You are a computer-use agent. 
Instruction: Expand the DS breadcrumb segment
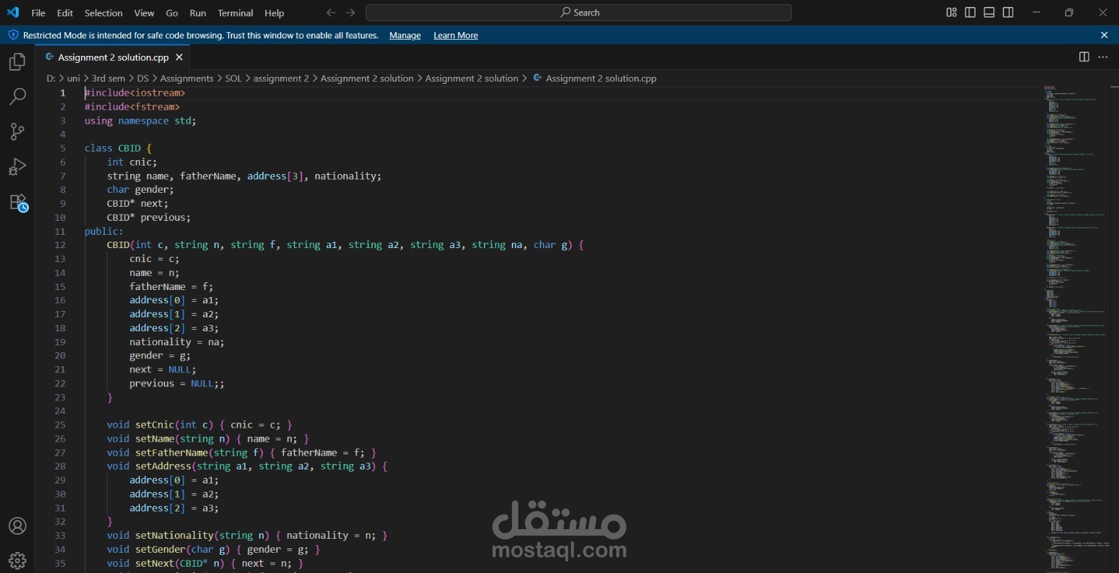point(143,78)
